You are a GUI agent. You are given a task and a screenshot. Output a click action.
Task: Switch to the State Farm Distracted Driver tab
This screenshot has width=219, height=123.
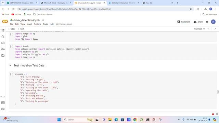coord(124,3)
